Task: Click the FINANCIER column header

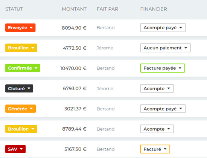Action: [154, 9]
